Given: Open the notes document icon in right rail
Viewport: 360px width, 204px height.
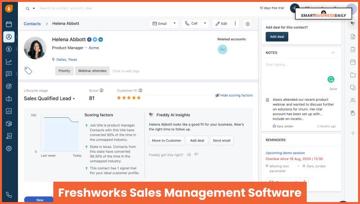Looking at the screenshot, I should pos(353,36).
